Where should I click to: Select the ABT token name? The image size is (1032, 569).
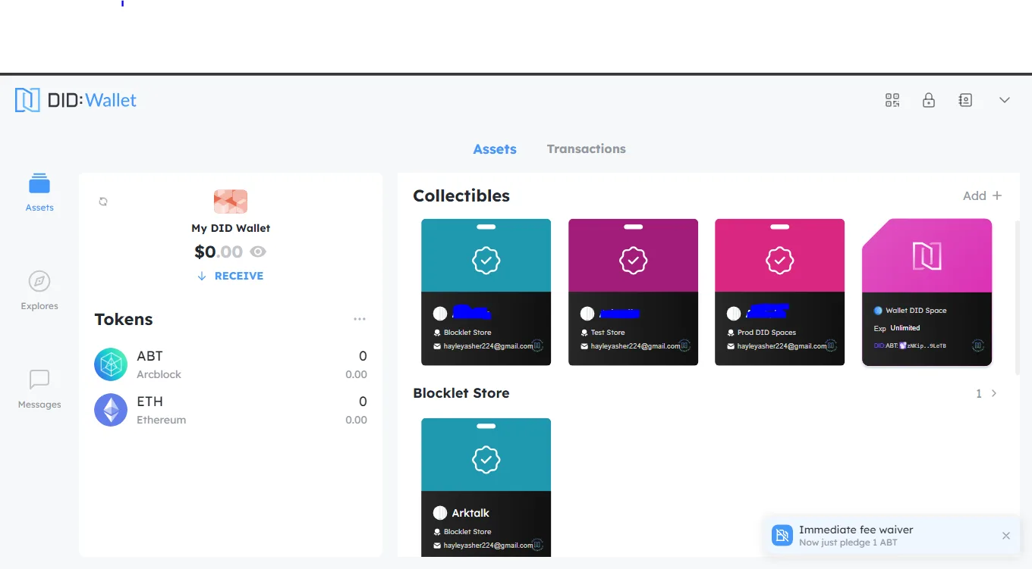149,356
